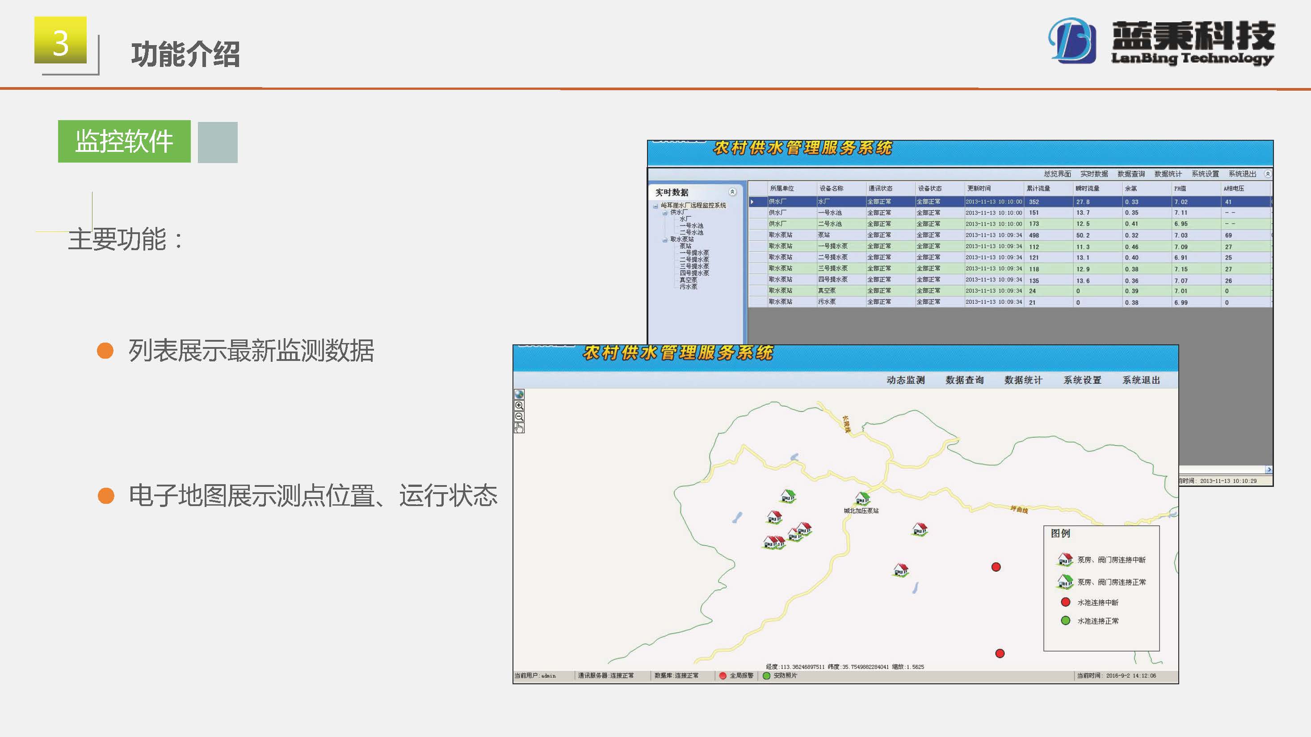Select 三号提水泵 in the tree
The height and width of the screenshot is (737, 1311).
694,267
